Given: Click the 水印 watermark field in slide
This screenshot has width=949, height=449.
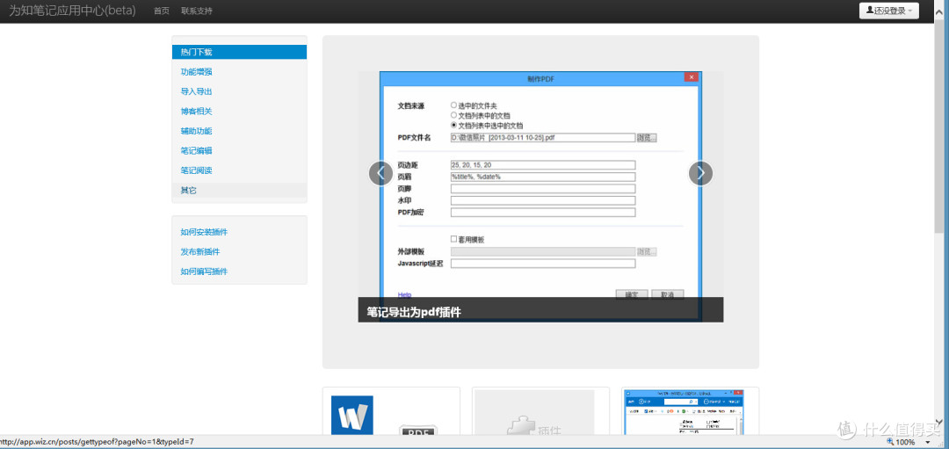Looking at the screenshot, I should tap(543, 200).
